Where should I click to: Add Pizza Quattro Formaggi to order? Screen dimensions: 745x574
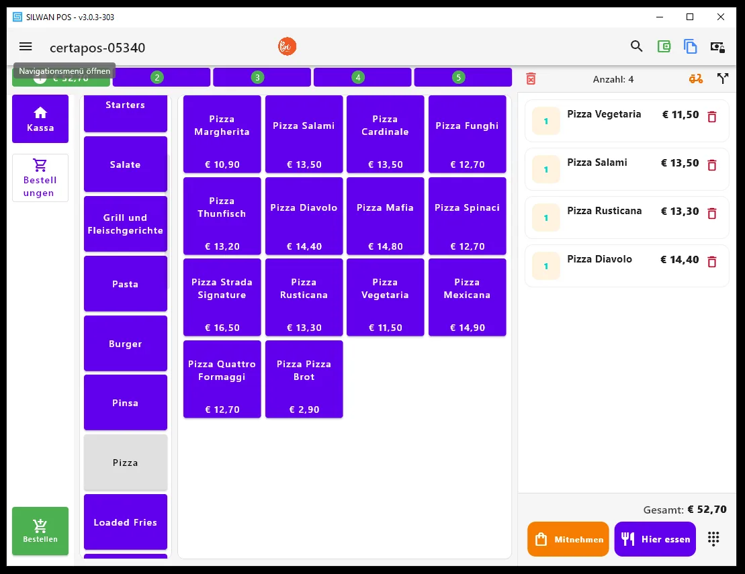point(222,379)
